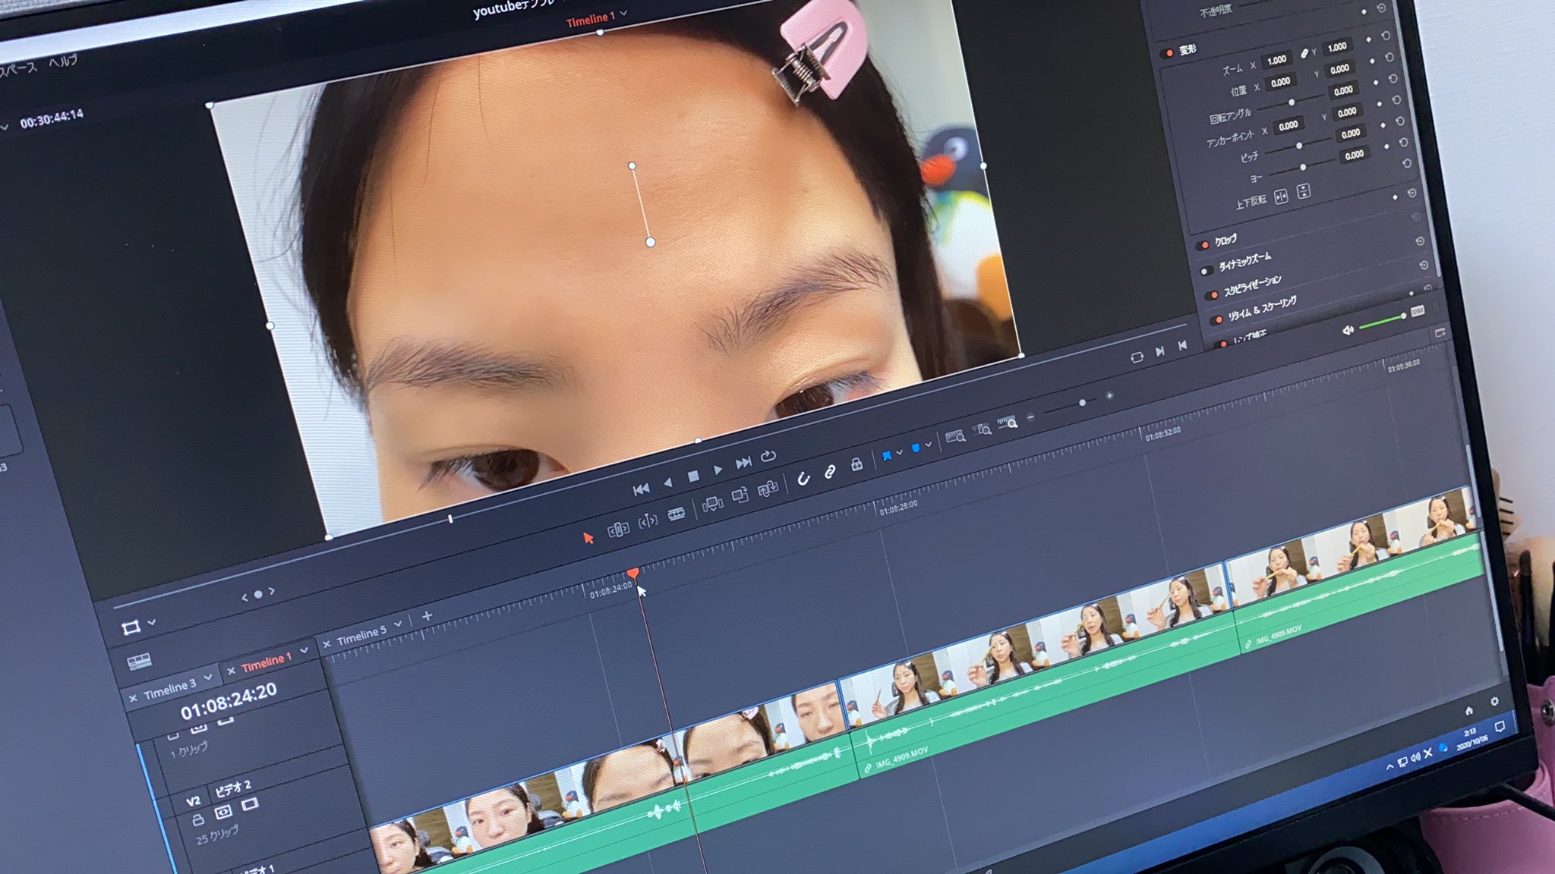This screenshot has height=874, width=1555.
Task: Toggle the zoom X/Y link chain icon
Action: point(1304,54)
